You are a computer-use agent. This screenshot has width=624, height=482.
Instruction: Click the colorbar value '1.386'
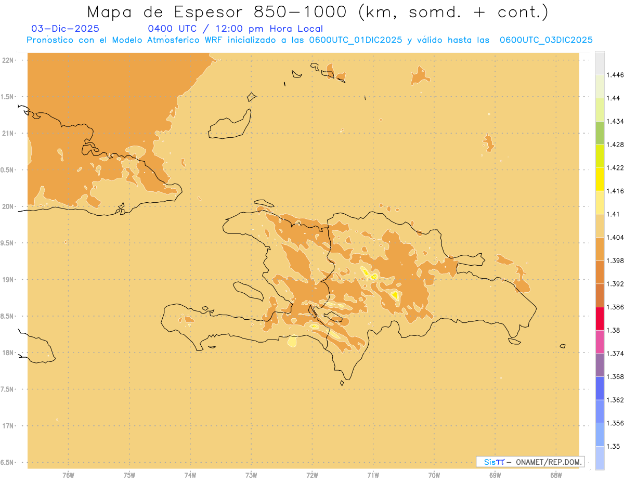(616, 307)
